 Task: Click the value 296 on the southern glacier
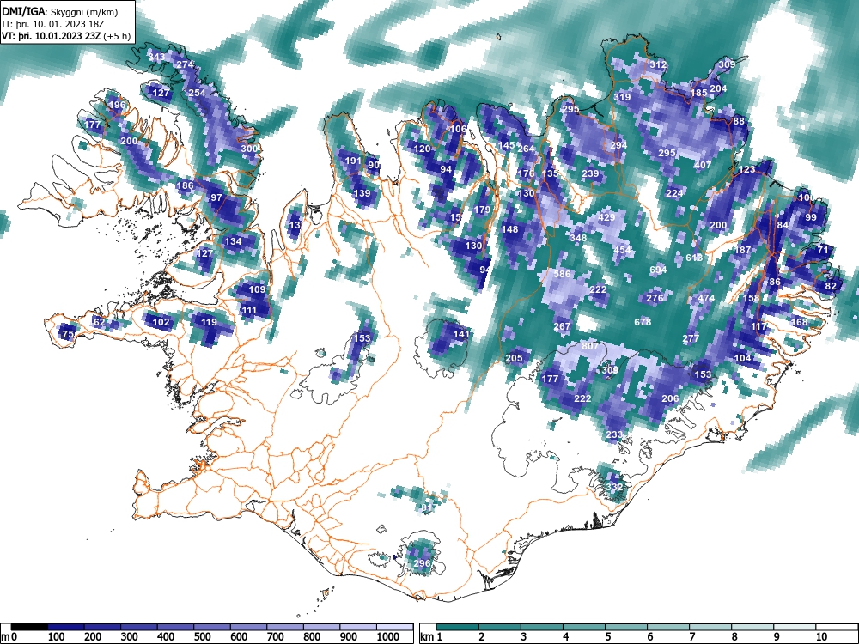point(422,563)
